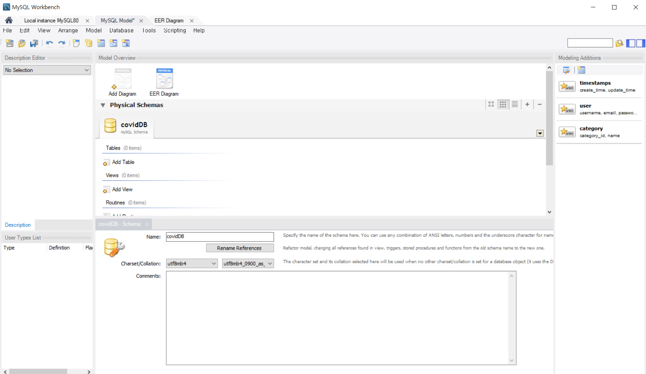Toggle the right sidebar visibility
This screenshot has width=646, height=374.
641,43
